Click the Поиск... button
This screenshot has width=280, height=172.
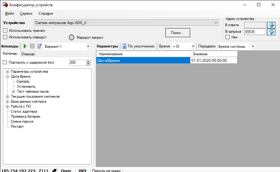pyautogui.click(x=178, y=32)
